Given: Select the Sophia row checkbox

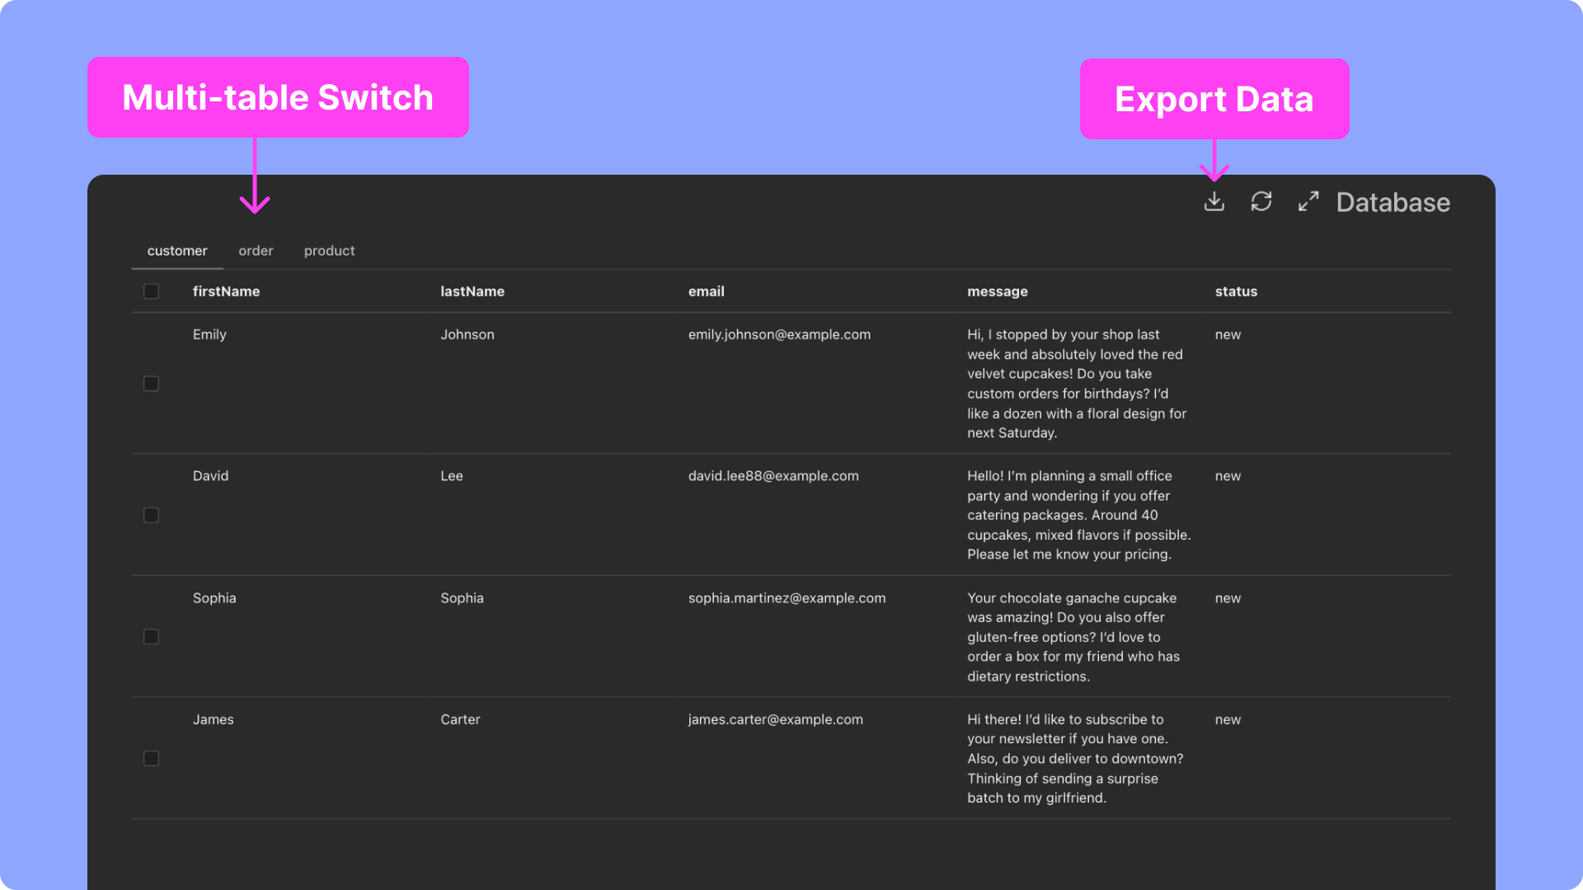Looking at the screenshot, I should click(x=151, y=637).
